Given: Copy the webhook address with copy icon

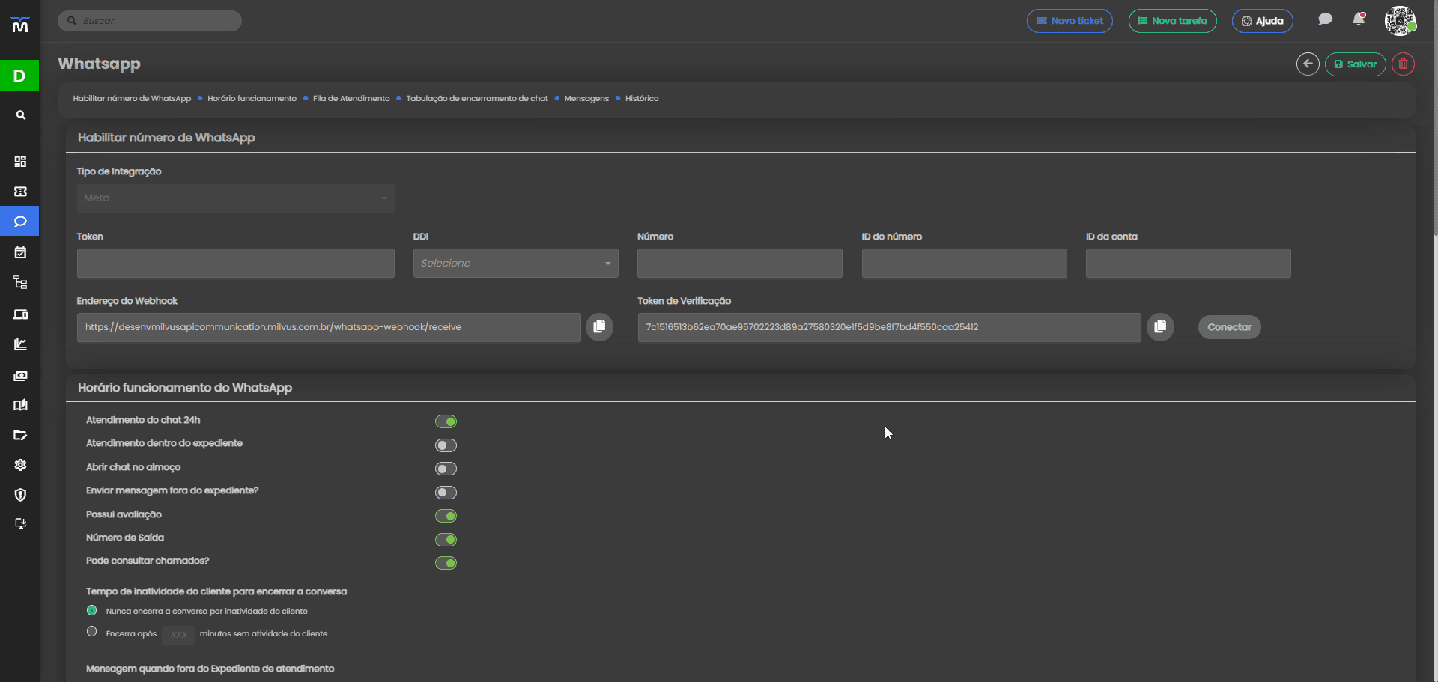Looking at the screenshot, I should (x=599, y=327).
